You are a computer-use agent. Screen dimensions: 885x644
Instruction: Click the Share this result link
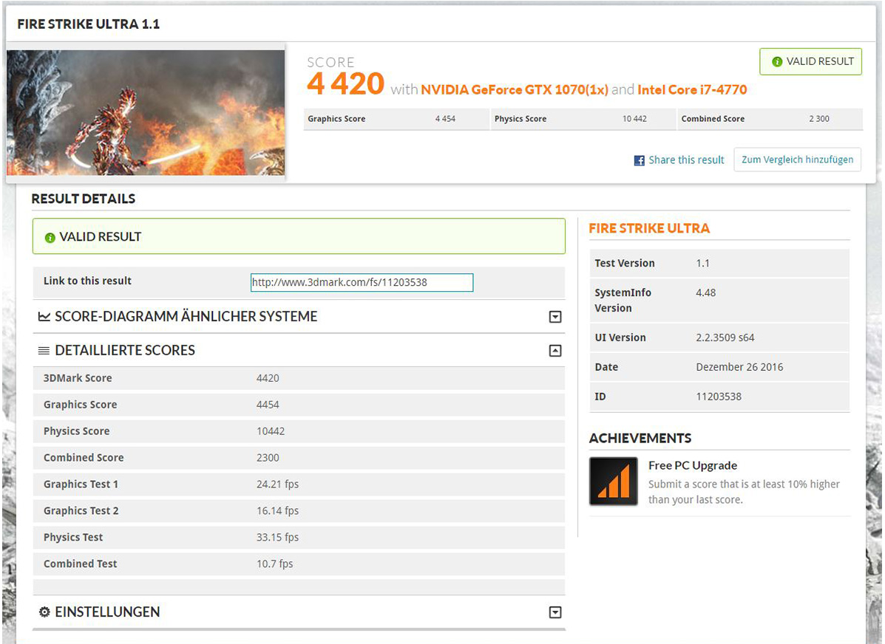point(686,160)
